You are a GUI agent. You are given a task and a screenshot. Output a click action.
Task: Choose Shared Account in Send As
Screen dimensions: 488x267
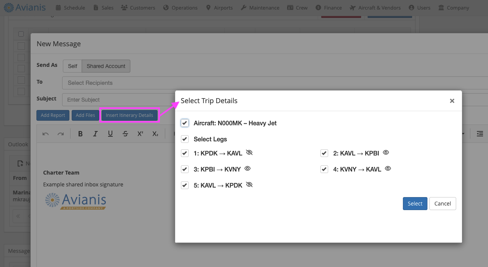106,66
